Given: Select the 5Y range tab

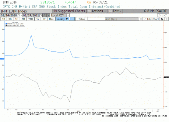Looking at the screenshot, I should (x=44, y=19).
